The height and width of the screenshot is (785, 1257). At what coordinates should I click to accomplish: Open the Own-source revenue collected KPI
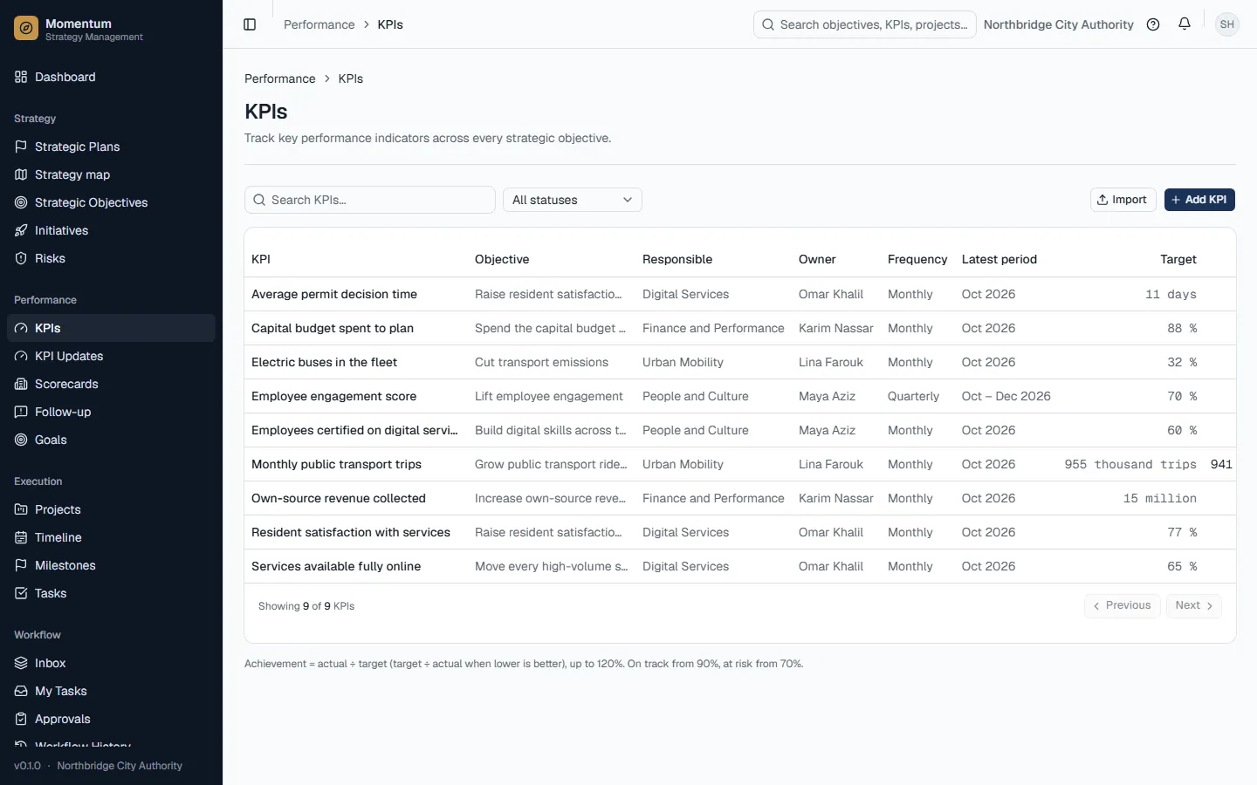pyautogui.click(x=339, y=498)
